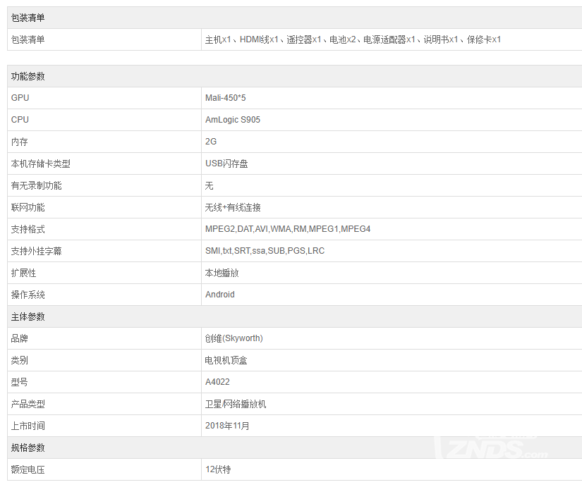Click the 品牌 label
The image size is (582, 487).
[19, 338]
